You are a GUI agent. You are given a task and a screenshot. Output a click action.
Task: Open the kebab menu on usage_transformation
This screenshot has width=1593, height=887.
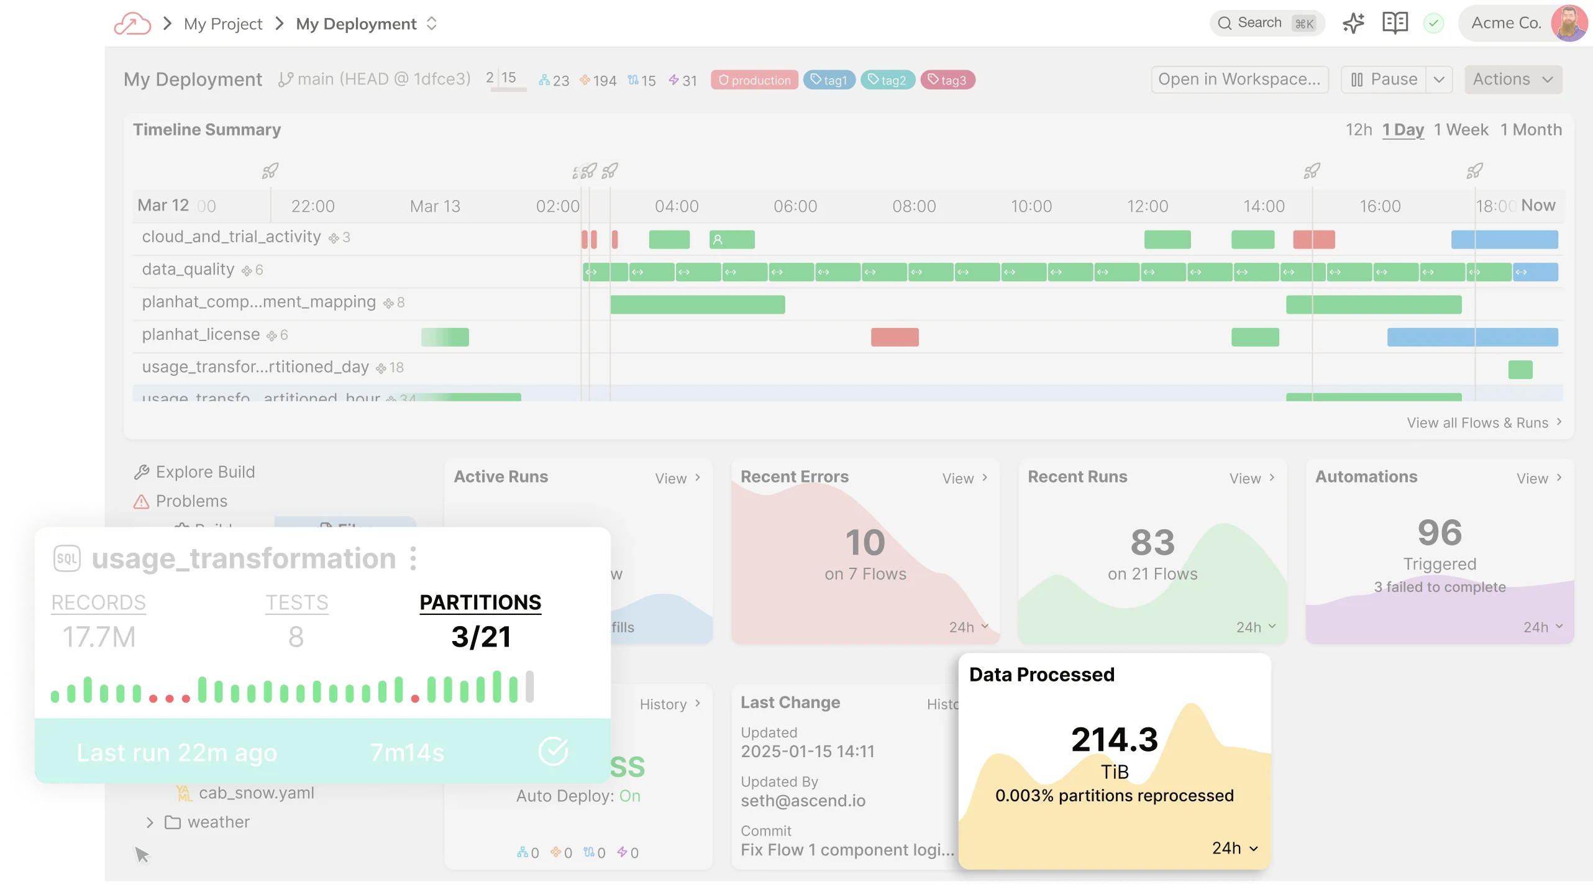414,558
